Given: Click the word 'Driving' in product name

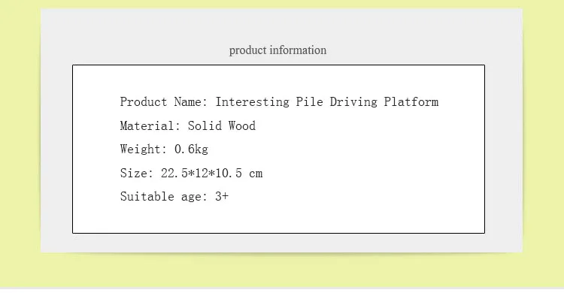Looking at the screenshot, I should pos(353,101).
